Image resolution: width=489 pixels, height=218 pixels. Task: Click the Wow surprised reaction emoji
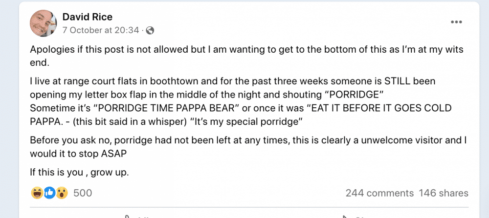pos(62,193)
